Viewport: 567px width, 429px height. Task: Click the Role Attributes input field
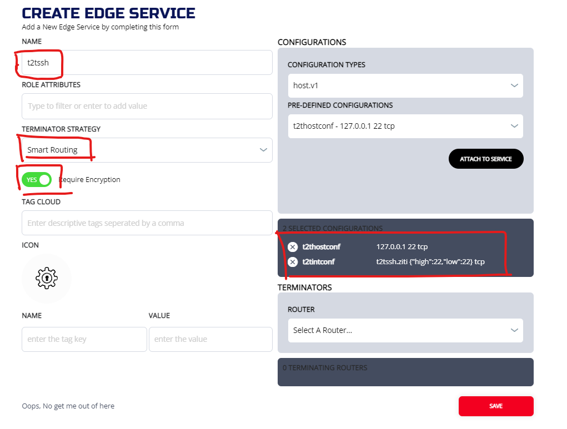147,106
